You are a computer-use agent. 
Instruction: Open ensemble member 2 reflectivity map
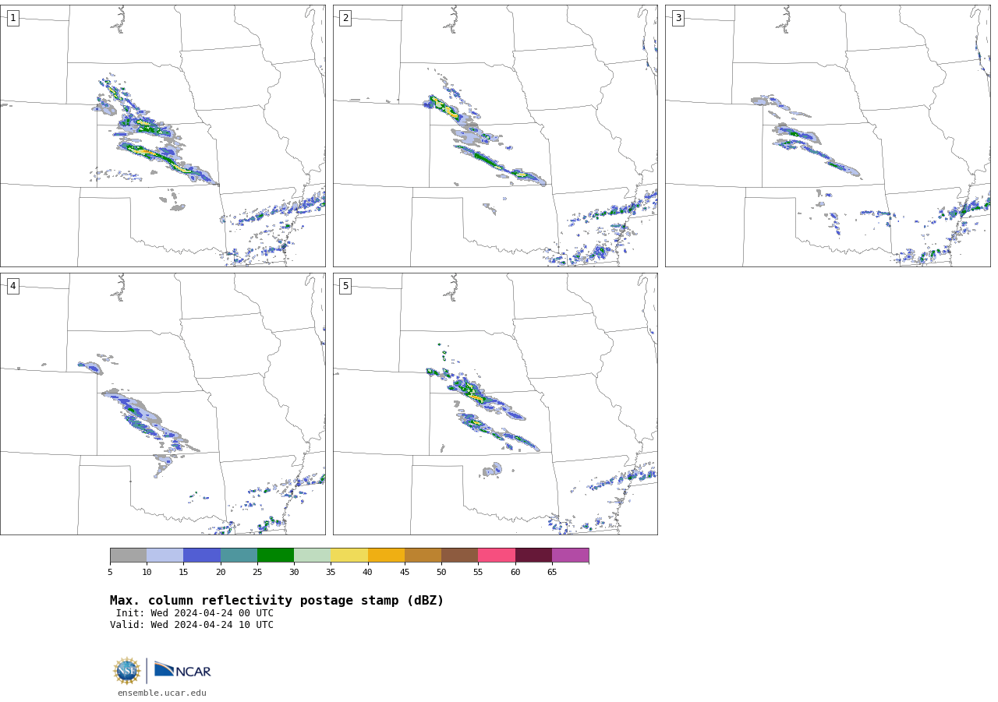[x=495, y=136]
